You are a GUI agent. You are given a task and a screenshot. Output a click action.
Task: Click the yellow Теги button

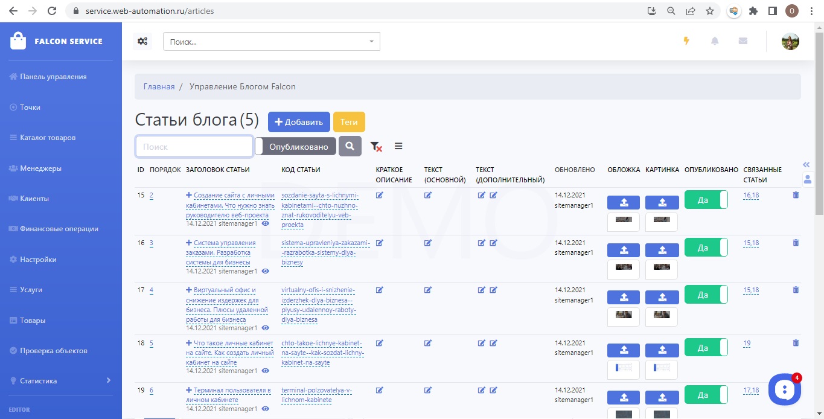point(349,122)
